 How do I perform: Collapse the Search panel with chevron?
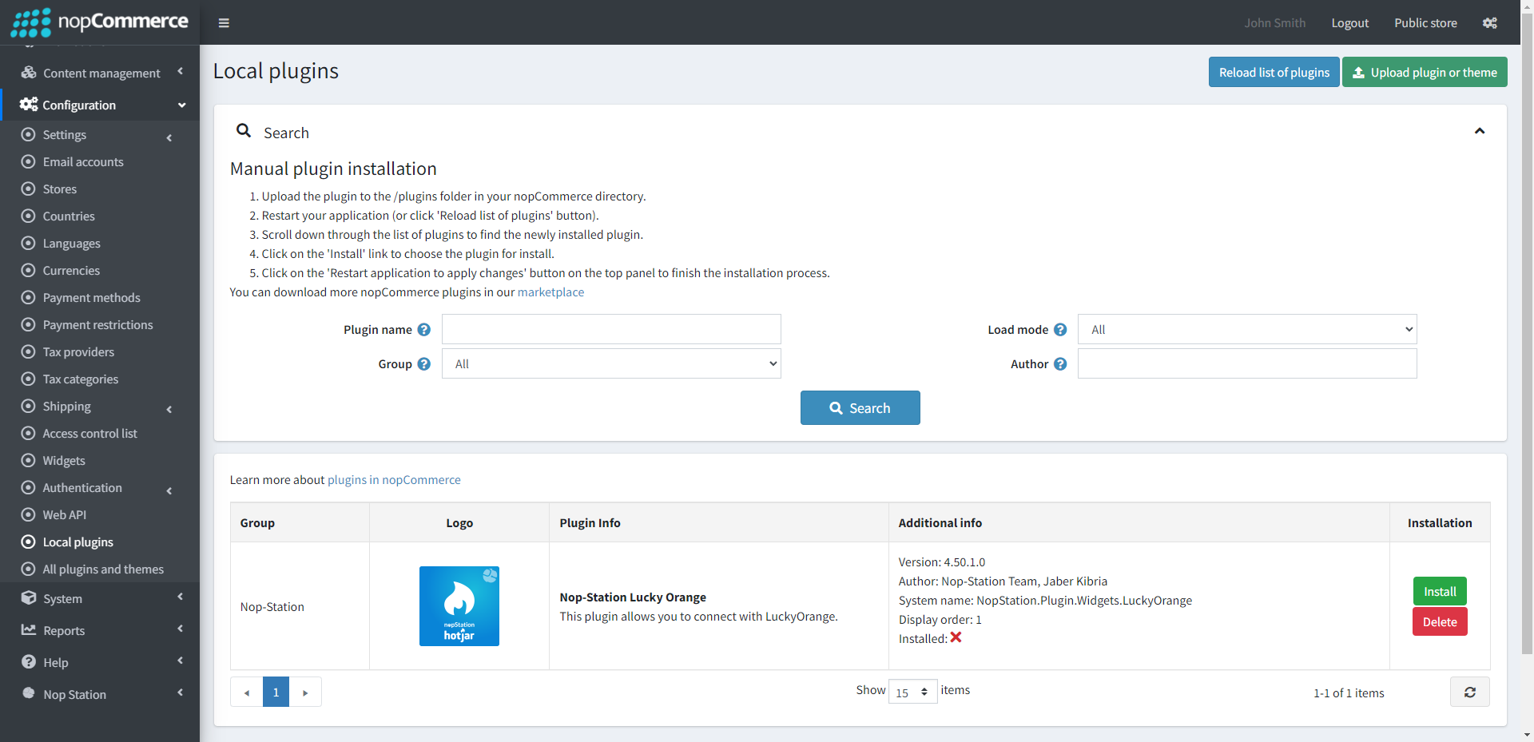click(1479, 131)
